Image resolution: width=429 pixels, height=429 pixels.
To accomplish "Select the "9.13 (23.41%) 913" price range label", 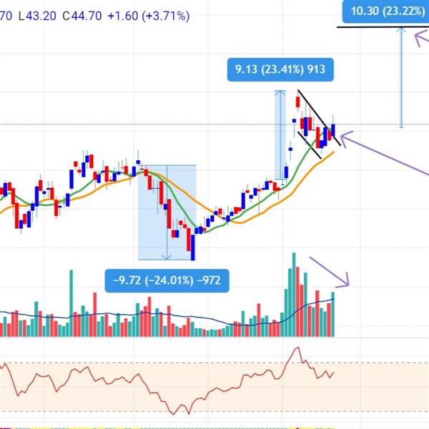I will (x=280, y=69).
